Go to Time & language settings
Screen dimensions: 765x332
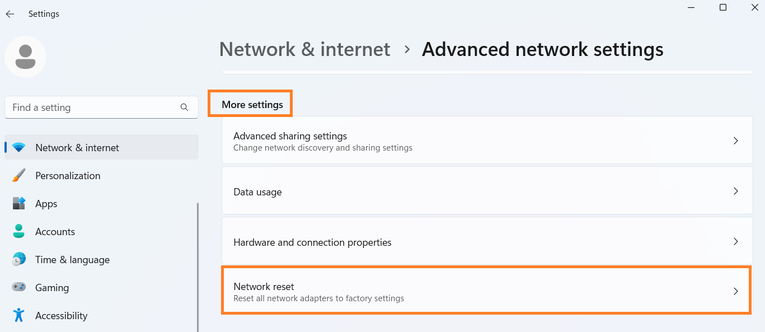tap(72, 260)
